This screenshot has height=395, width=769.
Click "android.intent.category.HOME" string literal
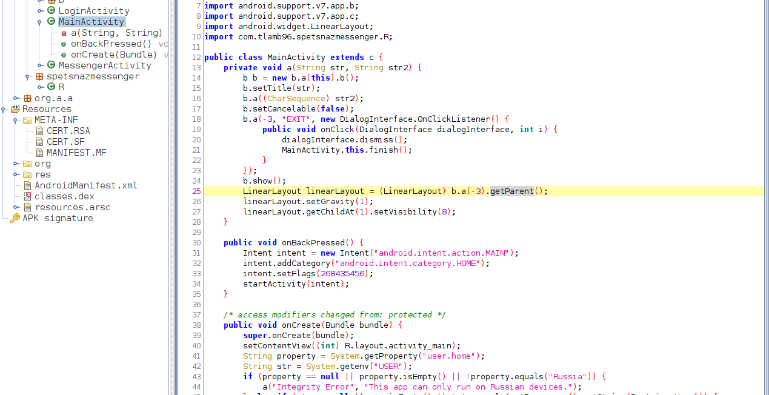pos(408,263)
